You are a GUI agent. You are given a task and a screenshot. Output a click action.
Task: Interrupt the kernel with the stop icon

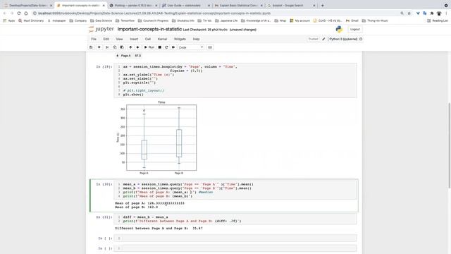[160, 47]
